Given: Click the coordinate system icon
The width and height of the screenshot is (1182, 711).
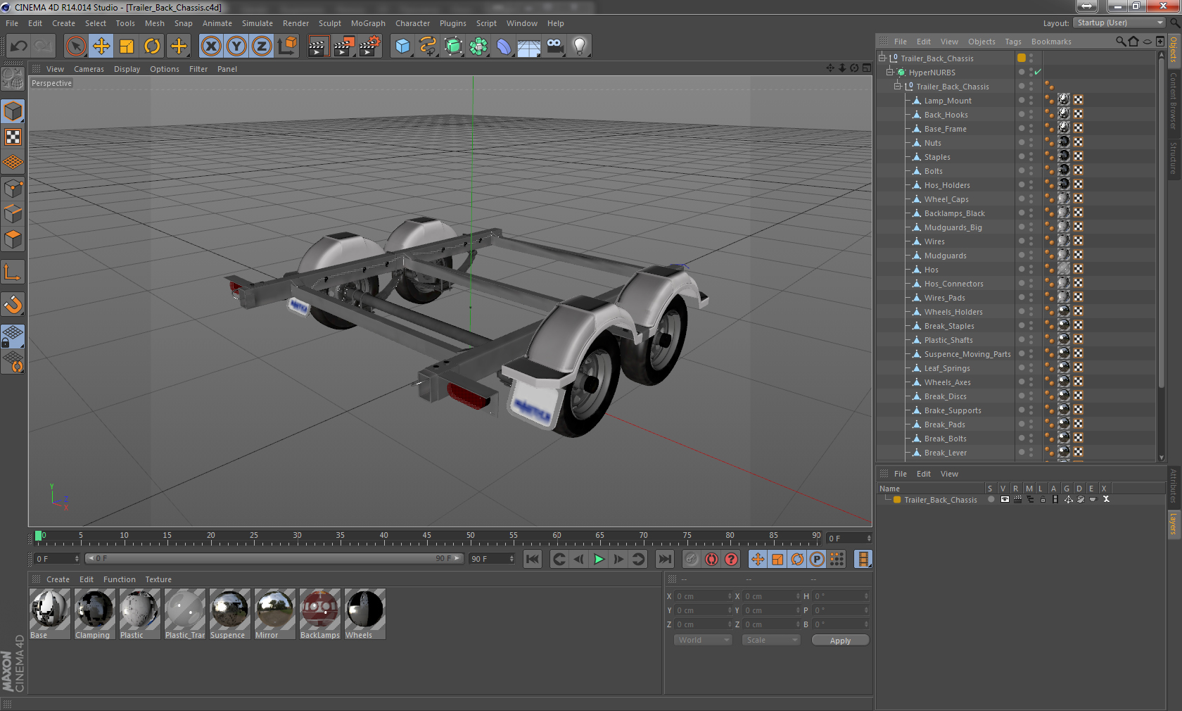Looking at the screenshot, I should point(287,46).
